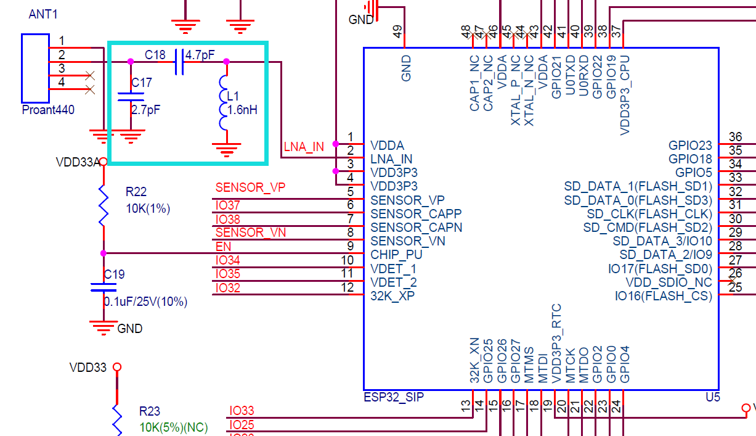Viewport: 756px width, 436px height.
Task: Select the U5 designator label
Action: 712,397
